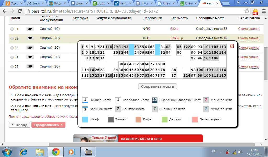Open Windows Explorer folder in taskbar
The image size is (268, 157).
(x=40, y=152)
